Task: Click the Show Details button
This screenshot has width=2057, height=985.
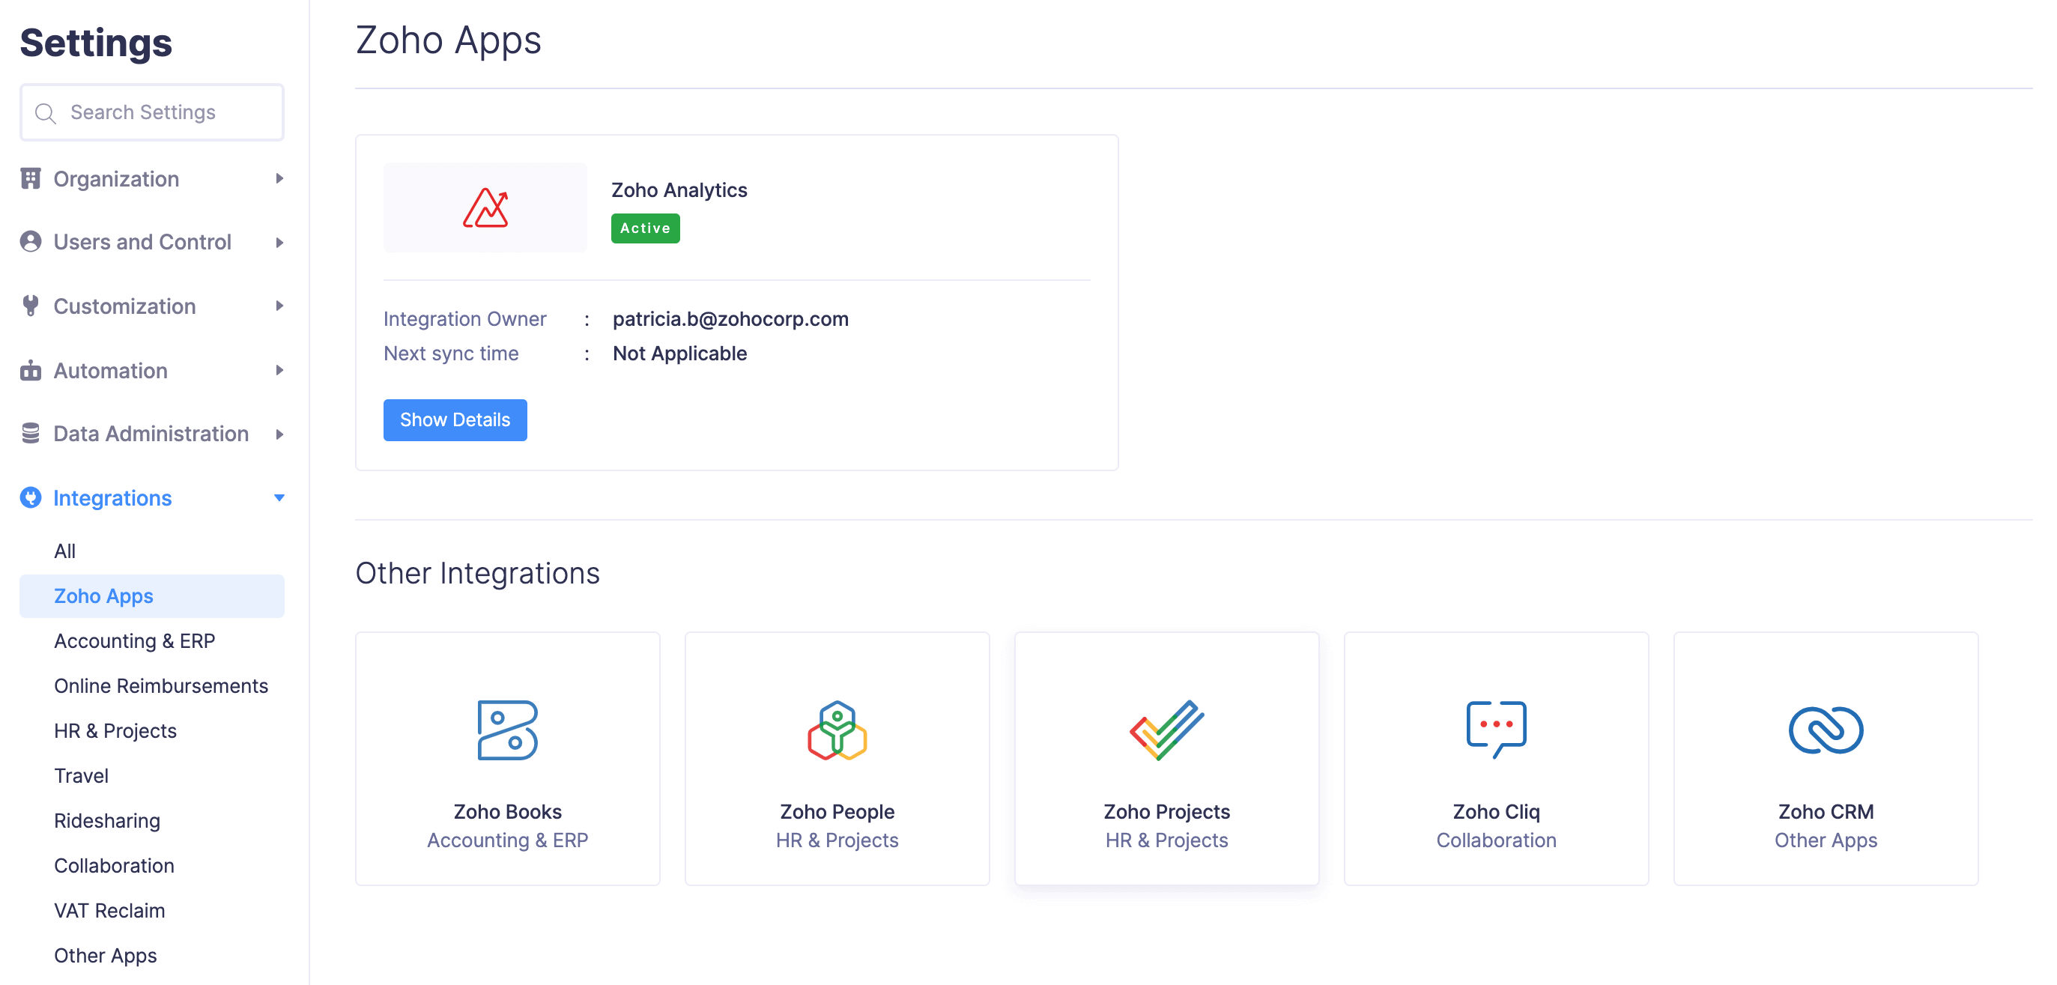Action: [455, 420]
